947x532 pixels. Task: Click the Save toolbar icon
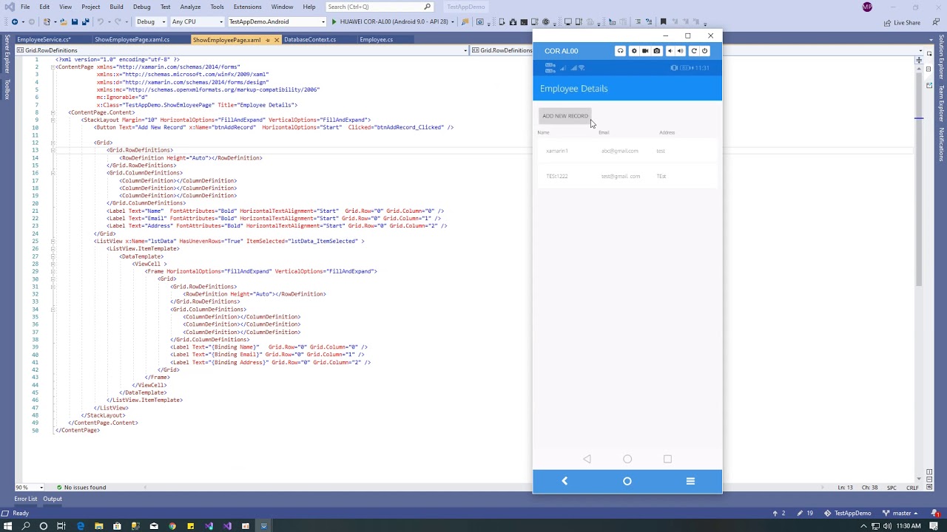point(75,21)
